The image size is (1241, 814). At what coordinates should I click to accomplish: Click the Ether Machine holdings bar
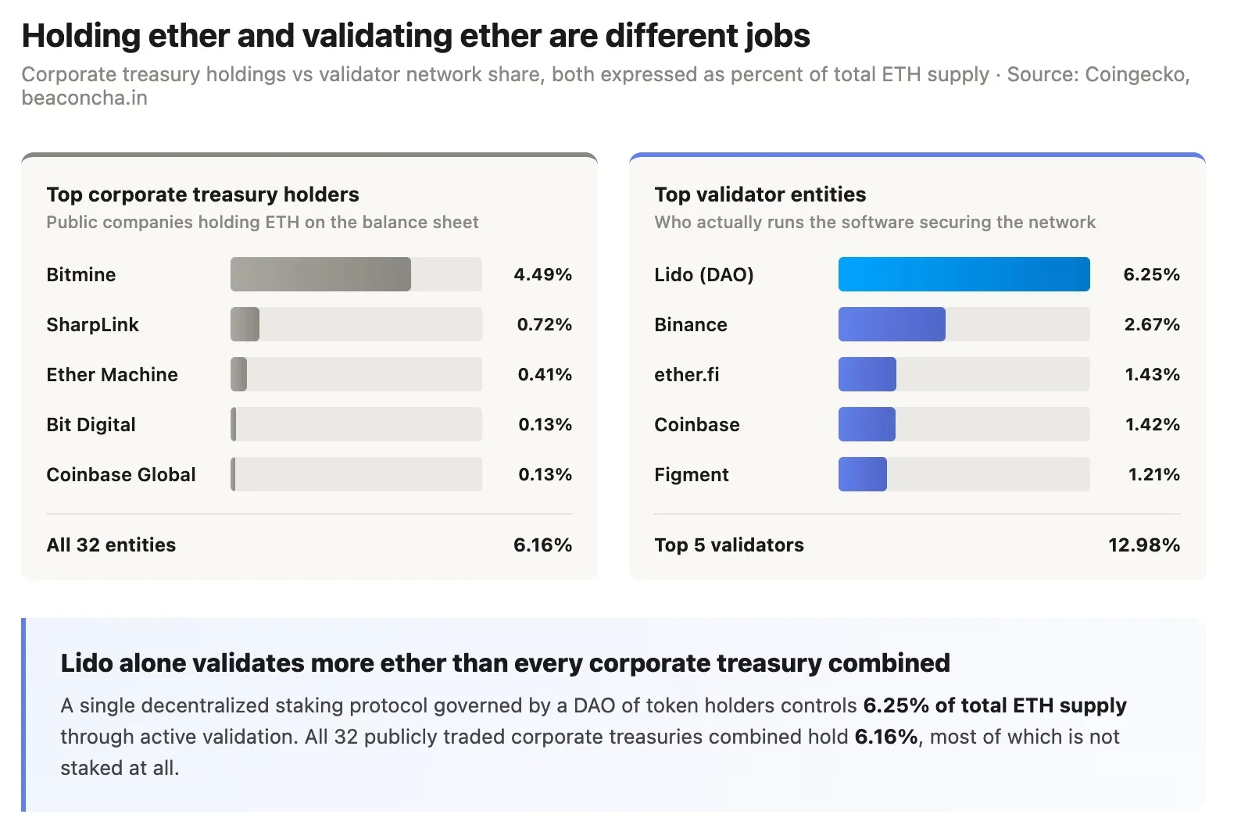click(356, 374)
